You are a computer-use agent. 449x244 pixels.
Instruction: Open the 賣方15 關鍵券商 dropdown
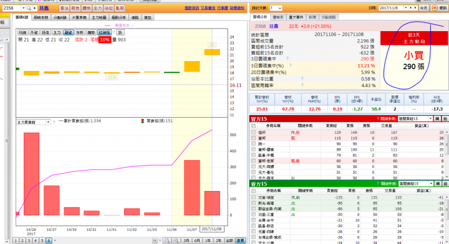coord(431,184)
